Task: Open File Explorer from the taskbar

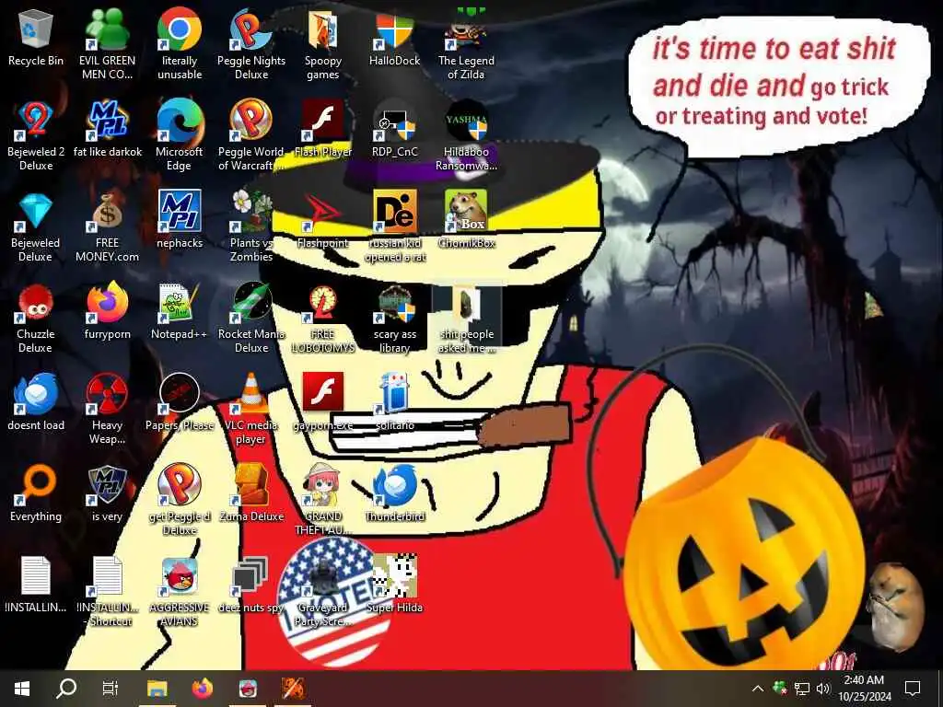Action: [x=157, y=689]
